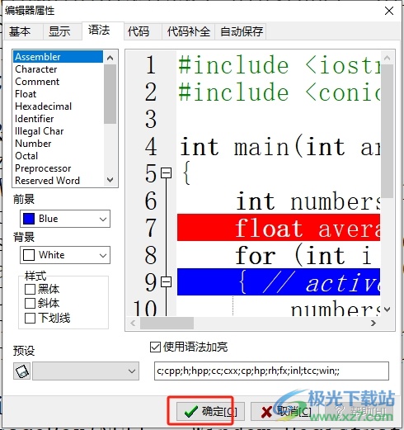Select Character in the syntax list

pos(58,69)
